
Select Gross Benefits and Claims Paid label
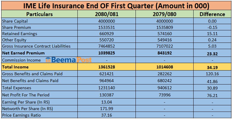(x=32, y=73)
